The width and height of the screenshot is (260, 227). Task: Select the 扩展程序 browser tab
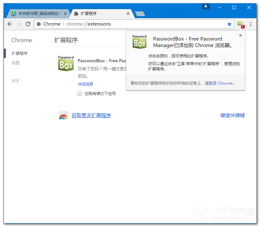(102, 14)
